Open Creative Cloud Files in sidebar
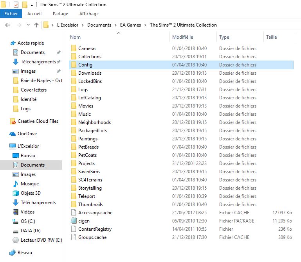This screenshot has width=301, height=262. point(38,121)
